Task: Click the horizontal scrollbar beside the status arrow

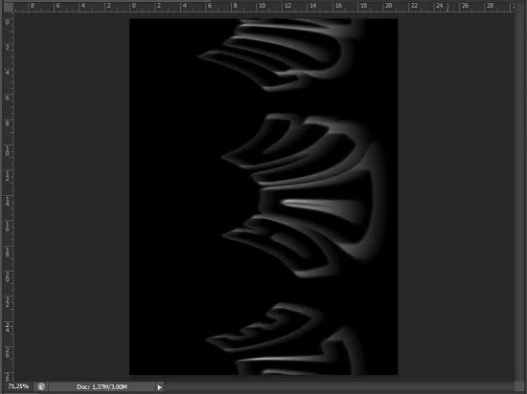Action: (339, 387)
